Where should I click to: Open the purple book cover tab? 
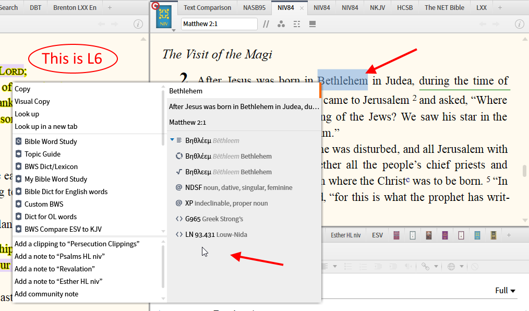click(x=445, y=235)
